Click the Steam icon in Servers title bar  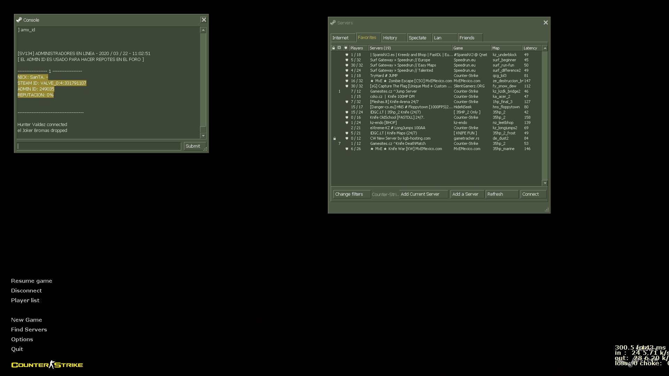pos(333,23)
